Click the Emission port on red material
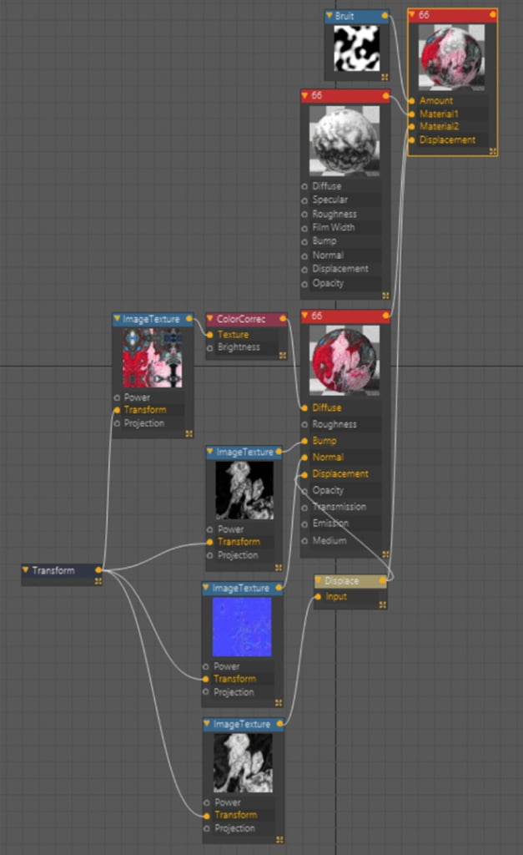523x855 pixels. coord(330,524)
